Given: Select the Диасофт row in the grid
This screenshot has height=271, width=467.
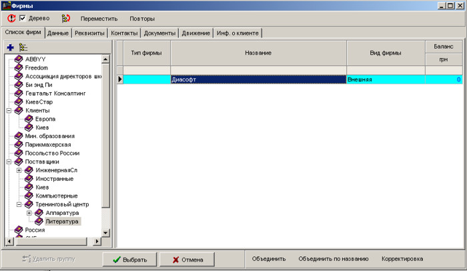Looking at the screenshot, I should click(258, 79).
